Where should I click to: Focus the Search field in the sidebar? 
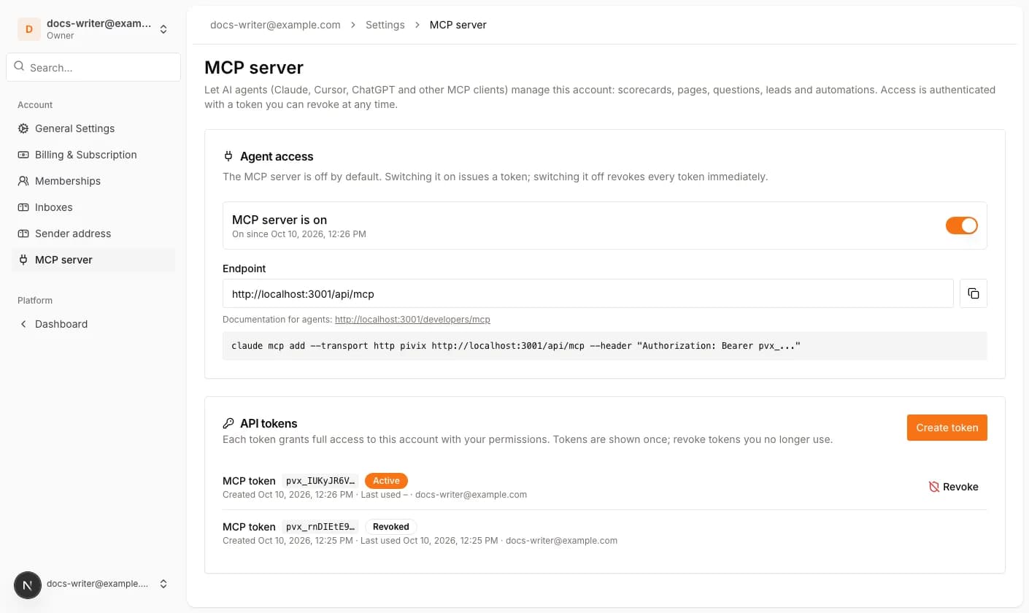(93, 67)
